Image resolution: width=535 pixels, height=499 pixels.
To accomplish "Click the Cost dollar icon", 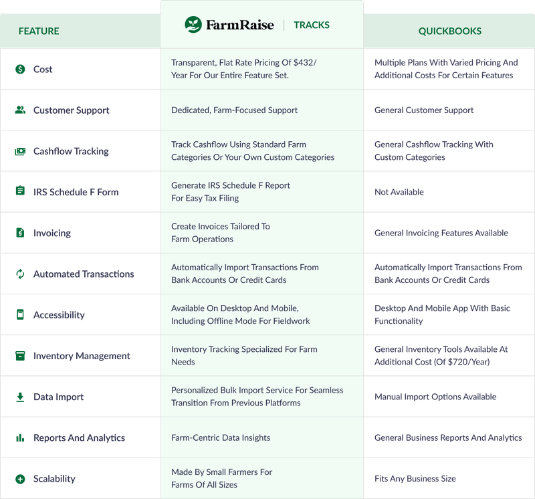I will 21,69.
